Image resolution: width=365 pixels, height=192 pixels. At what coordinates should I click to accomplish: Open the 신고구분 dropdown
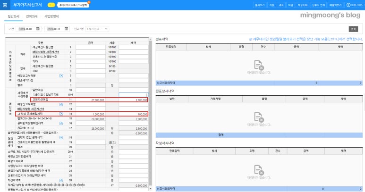pos(97,29)
